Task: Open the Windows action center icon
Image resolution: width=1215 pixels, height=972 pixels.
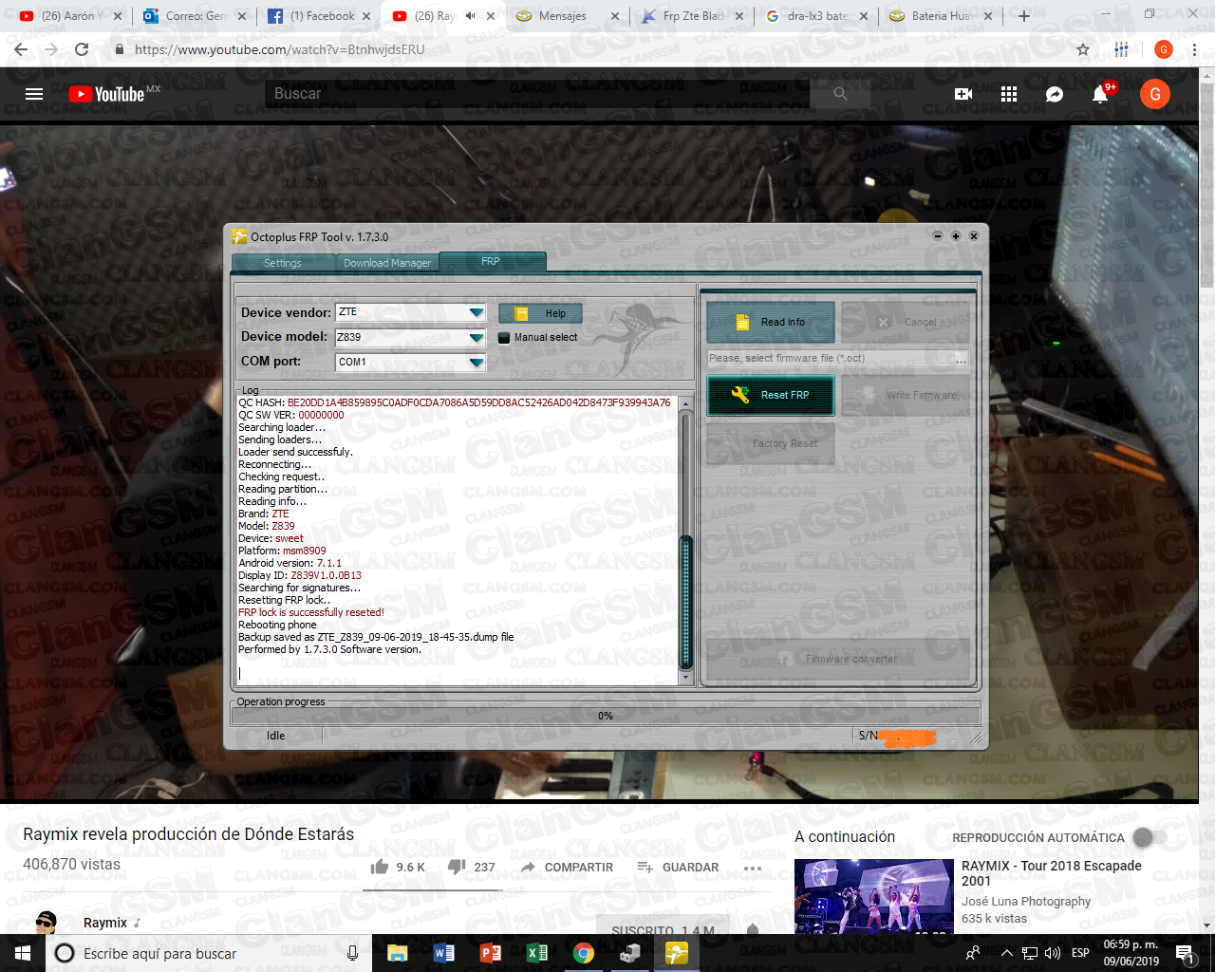Action: pyautogui.click(x=1184, y=953)
